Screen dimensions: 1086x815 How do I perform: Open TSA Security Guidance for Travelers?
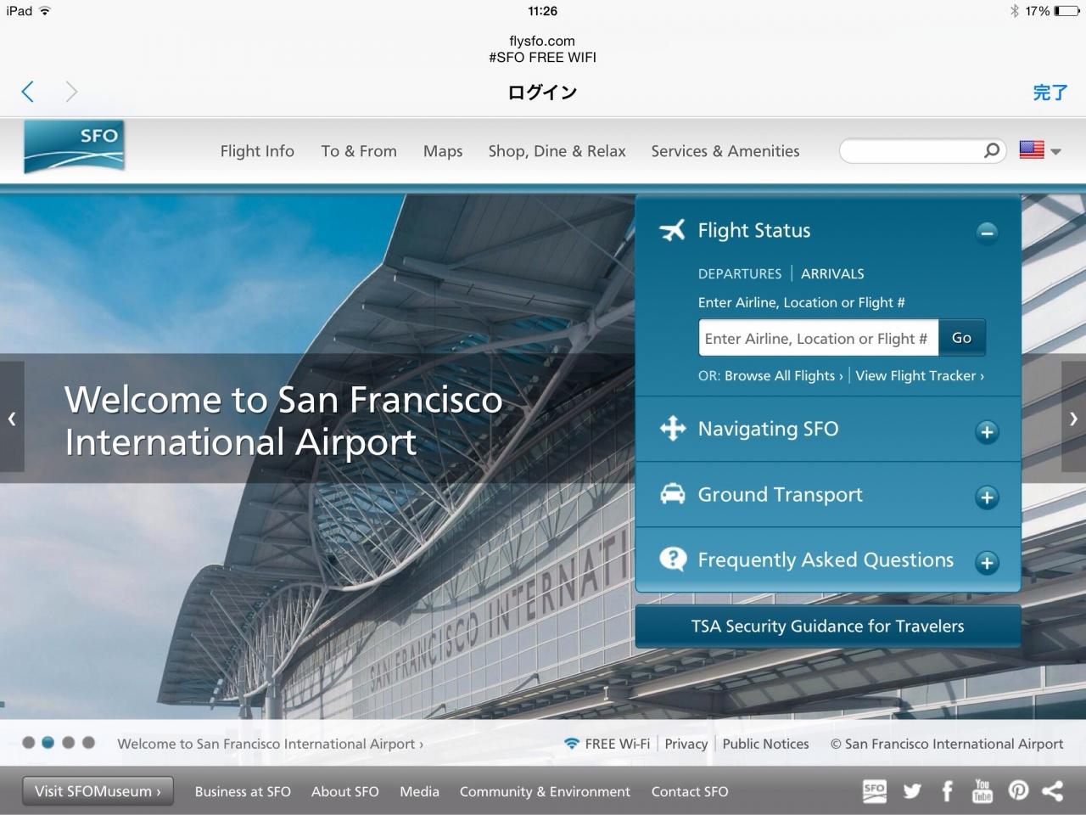click(x=828, y=627)
